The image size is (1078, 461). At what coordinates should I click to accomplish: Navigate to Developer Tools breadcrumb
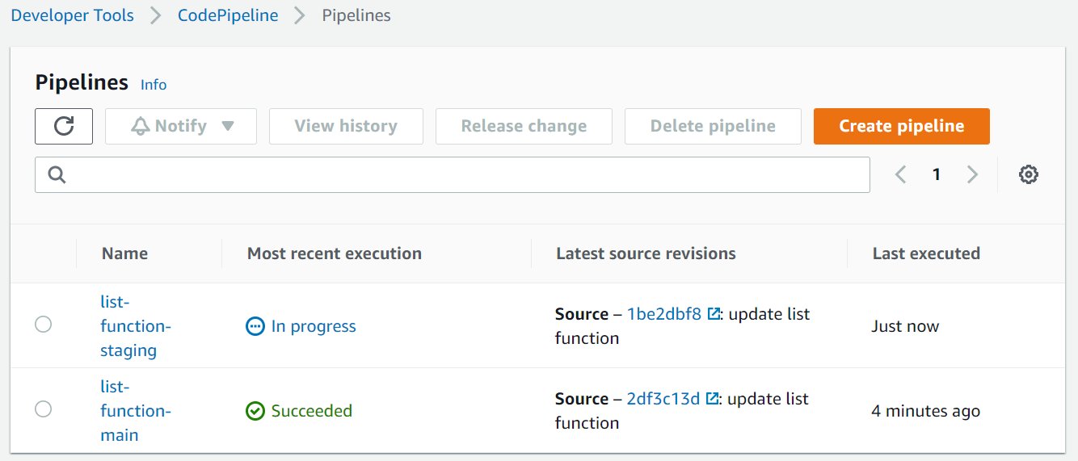pyautogui.click(x=73, y=15)
